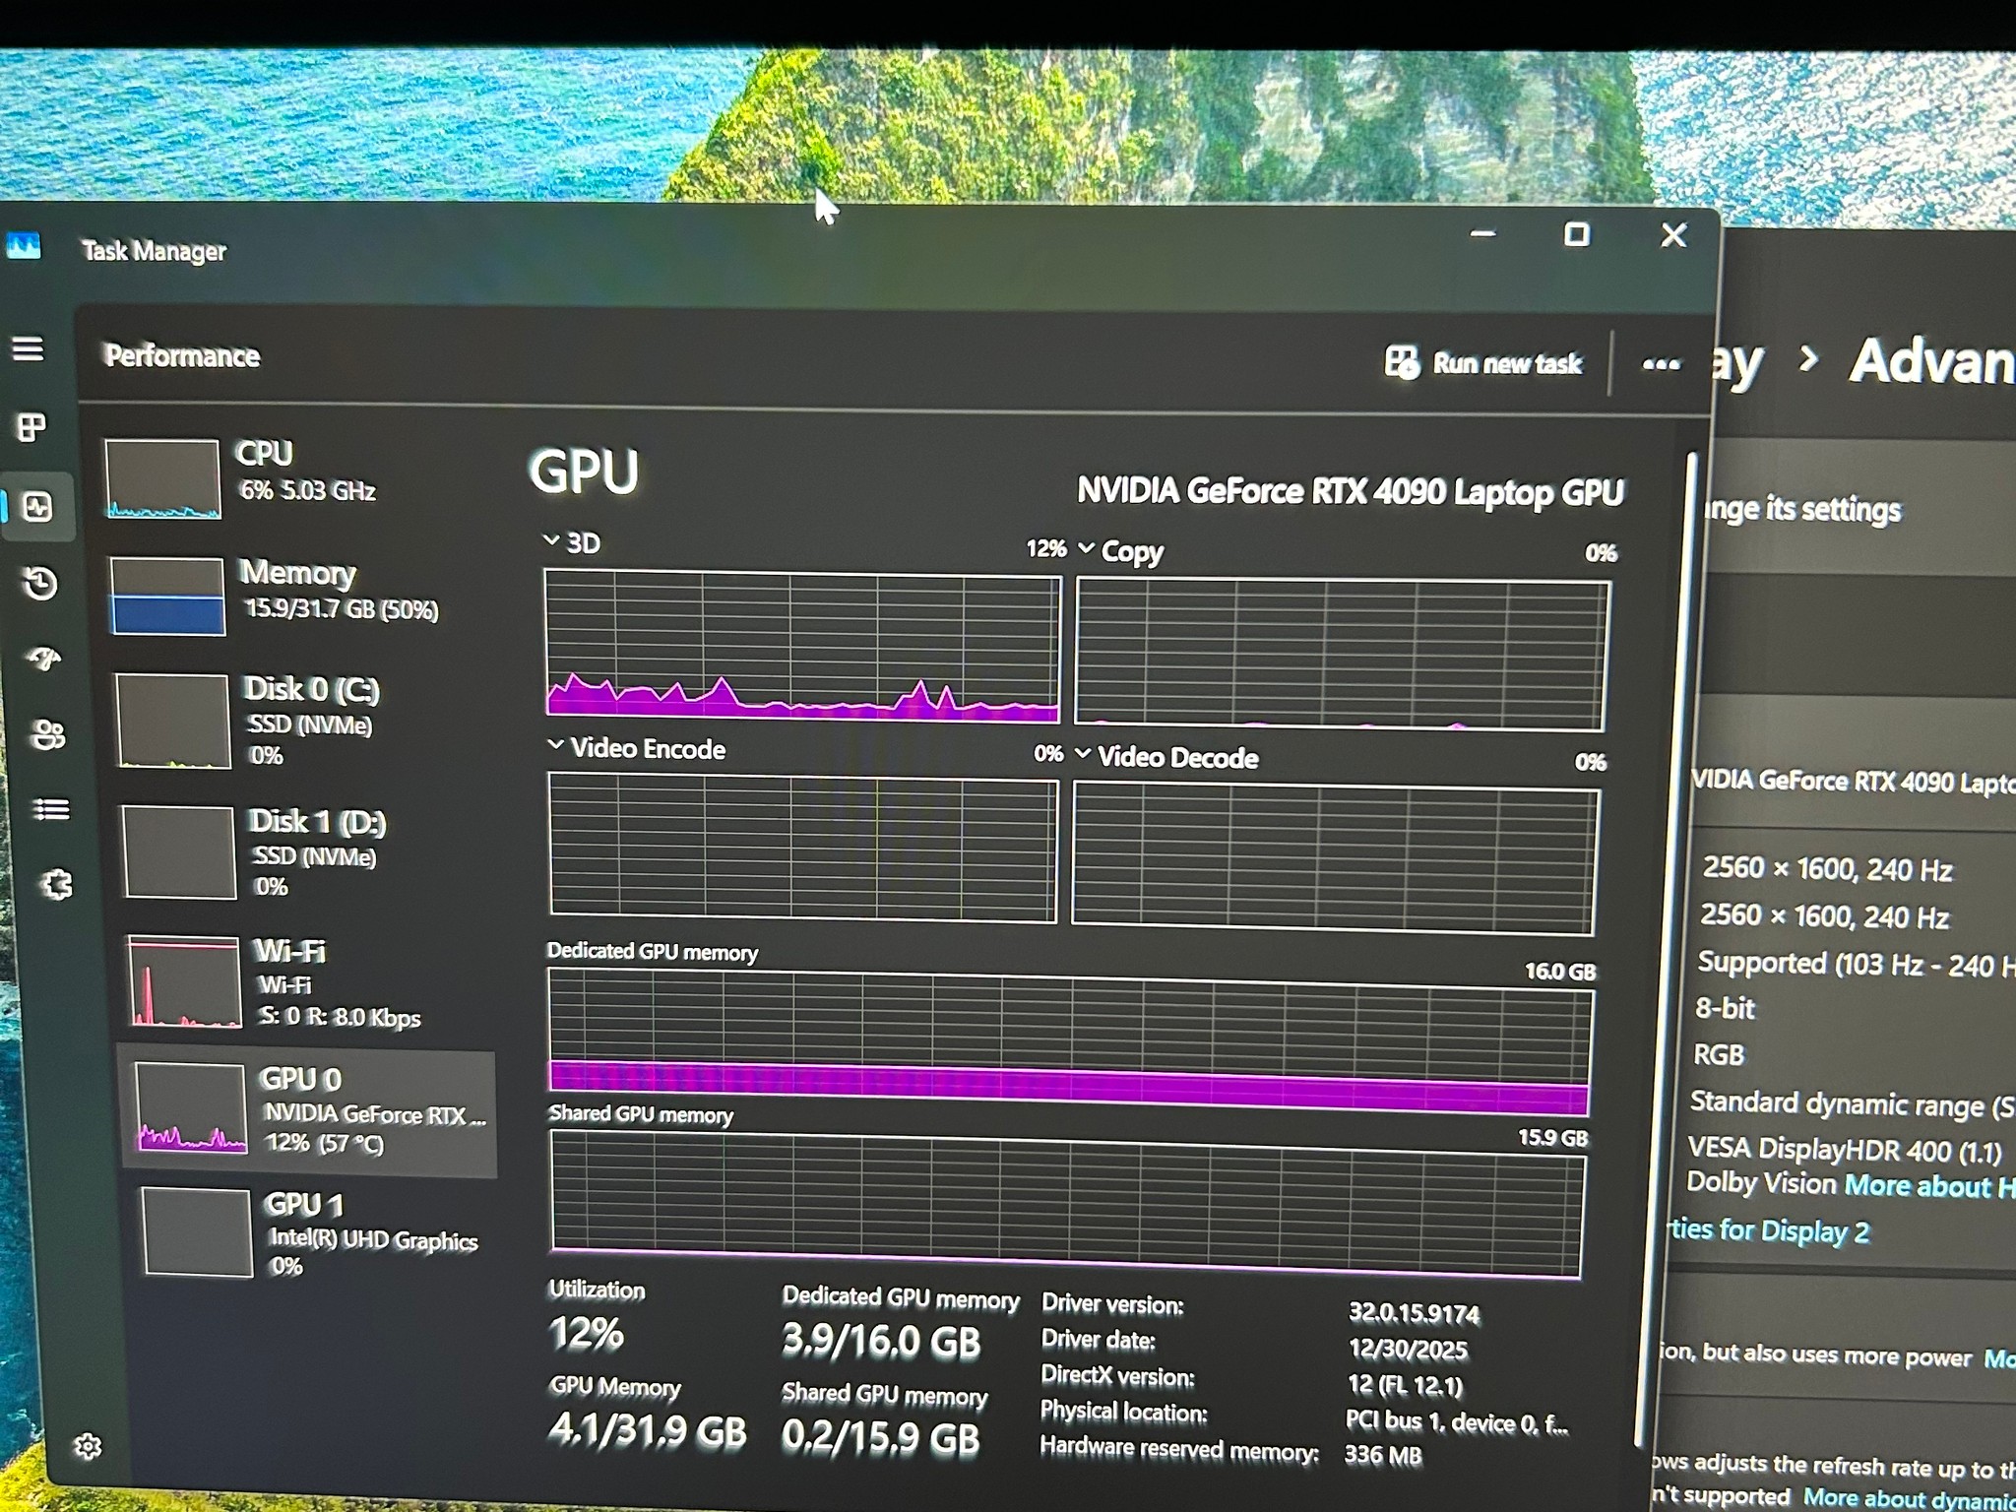Open the Copy engine graph dropdown

[x=1120, y=551]
